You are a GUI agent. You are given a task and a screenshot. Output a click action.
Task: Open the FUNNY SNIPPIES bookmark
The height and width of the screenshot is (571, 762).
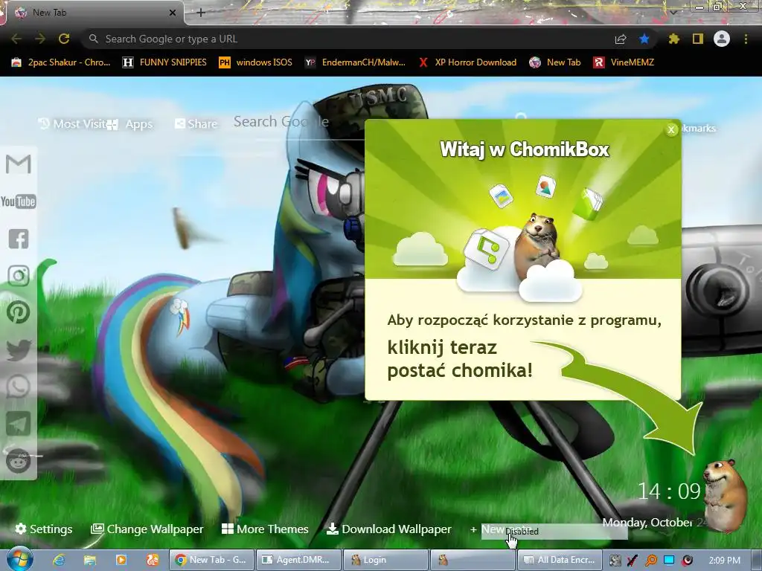click(x=164, y=62)
